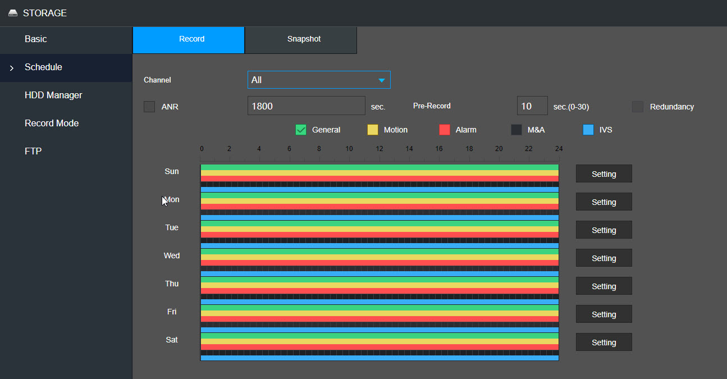
Task: Click the chevron arrow beside Schedule
Action: [x=12, y=68]
